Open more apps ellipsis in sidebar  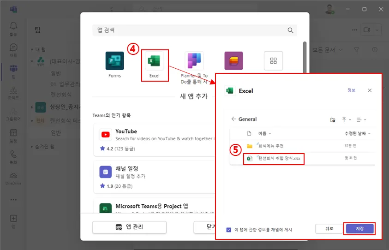(x=13, y=200)
